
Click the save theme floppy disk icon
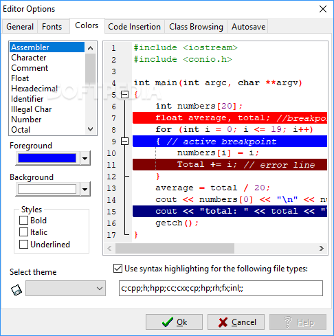pos(16,290)
